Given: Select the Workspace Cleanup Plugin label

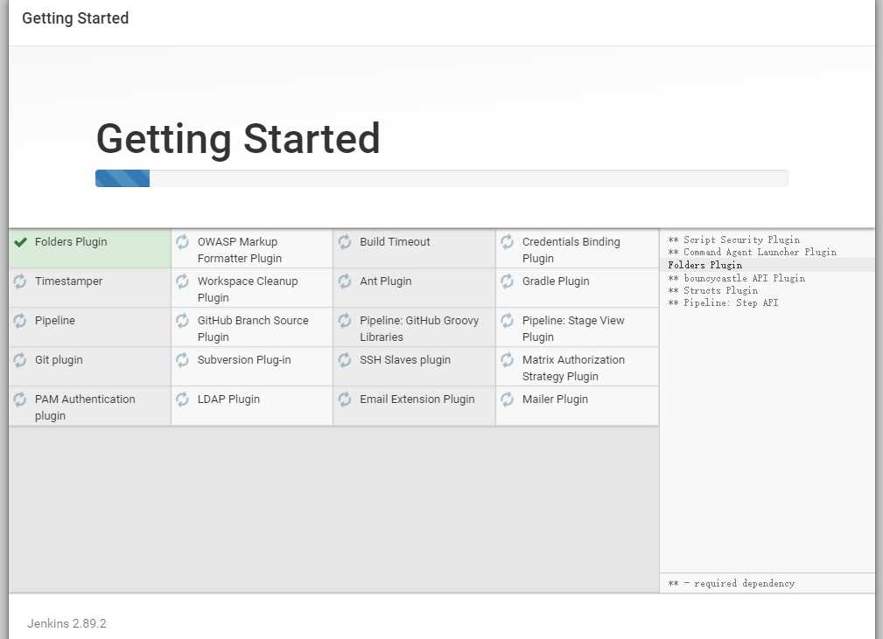Looking at the screenshot, I should click(x=248, y=289).
